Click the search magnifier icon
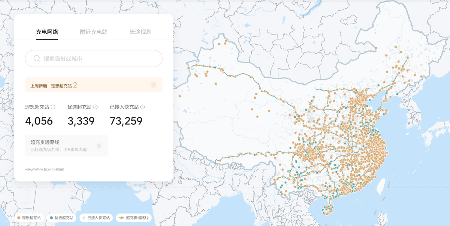The image size is (450, 226). [x=37, y=59]
